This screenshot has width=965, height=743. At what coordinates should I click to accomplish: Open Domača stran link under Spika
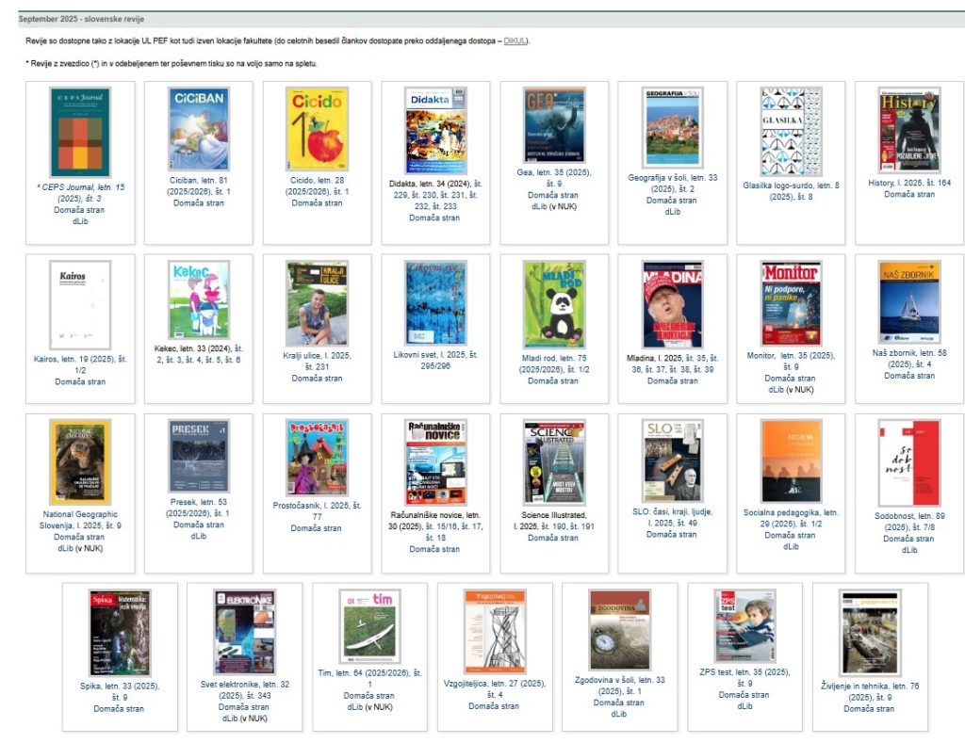(119, 708)
